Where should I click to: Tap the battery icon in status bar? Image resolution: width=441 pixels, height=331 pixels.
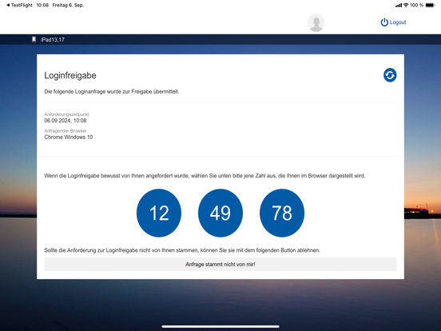pos(430,5)
